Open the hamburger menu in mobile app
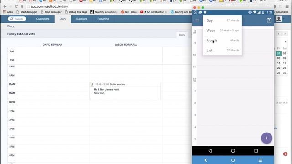The image size is (292, 164). click(x=198, y=20)
